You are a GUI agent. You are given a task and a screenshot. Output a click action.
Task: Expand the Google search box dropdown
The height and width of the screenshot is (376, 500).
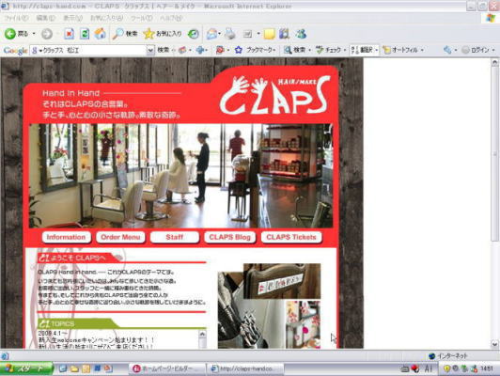(x=150, y=50)
